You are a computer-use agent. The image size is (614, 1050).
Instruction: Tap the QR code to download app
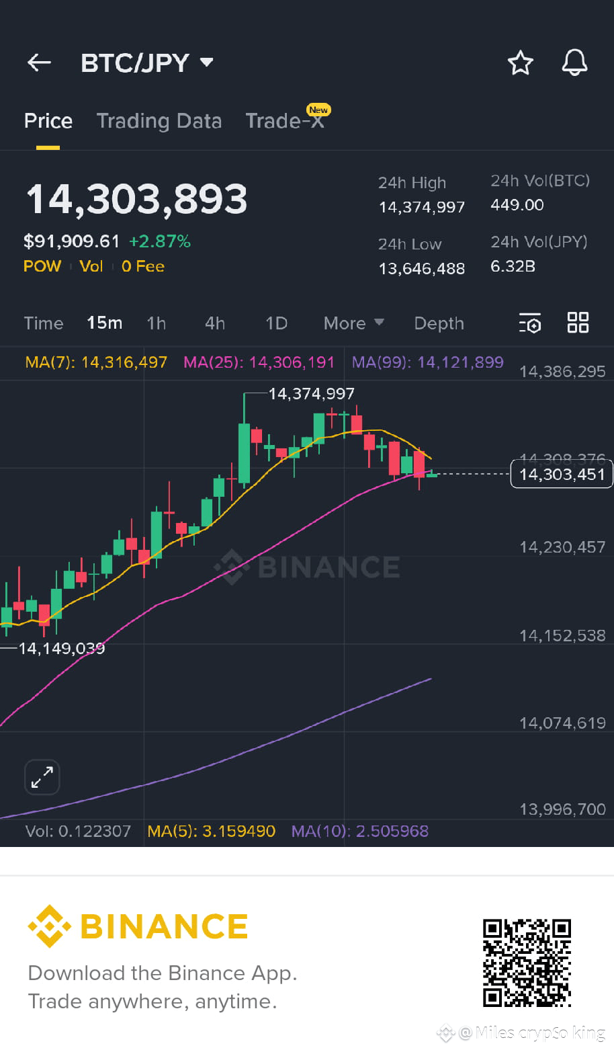click(x=527, y=963)
